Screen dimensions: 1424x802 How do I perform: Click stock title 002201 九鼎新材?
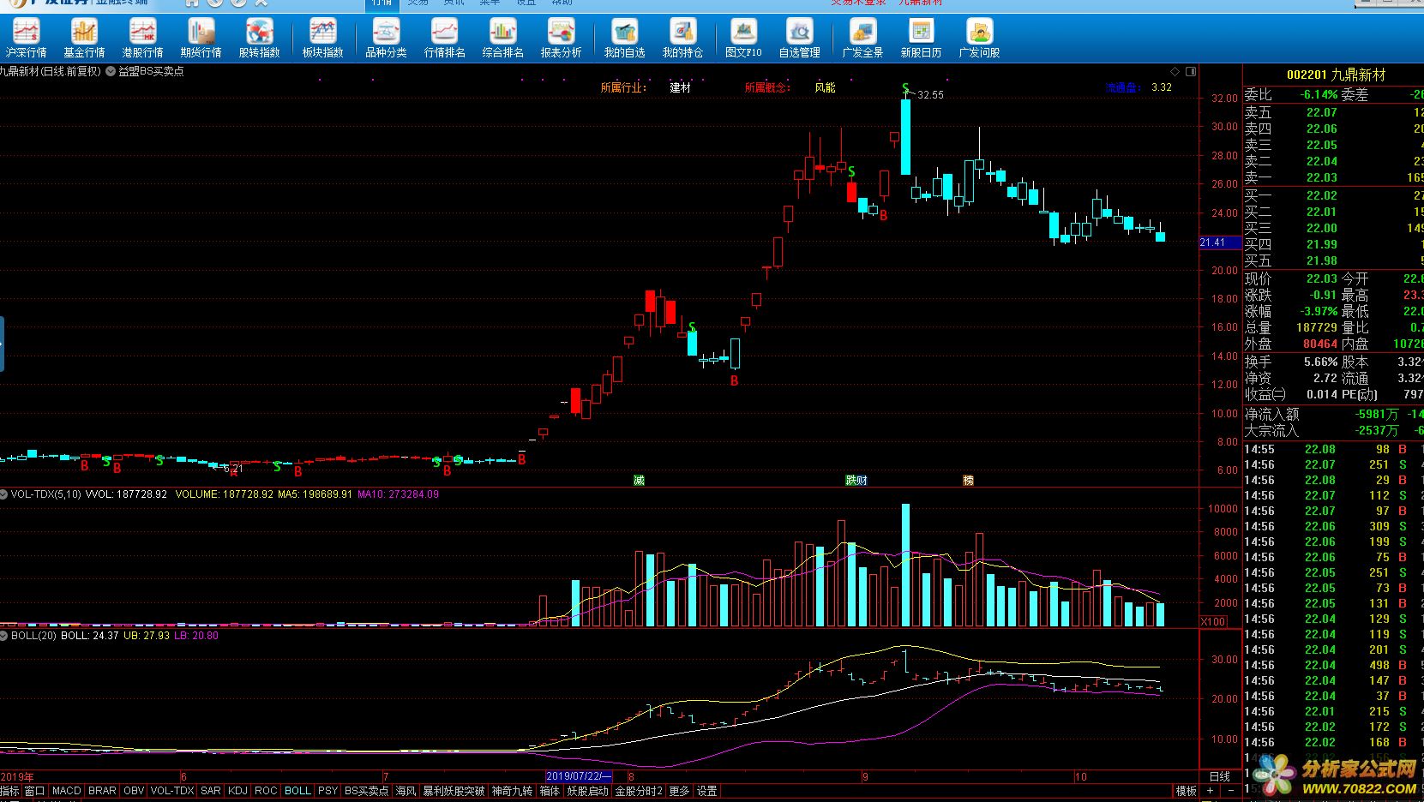pyautogui.click(x=1336, y=75)
